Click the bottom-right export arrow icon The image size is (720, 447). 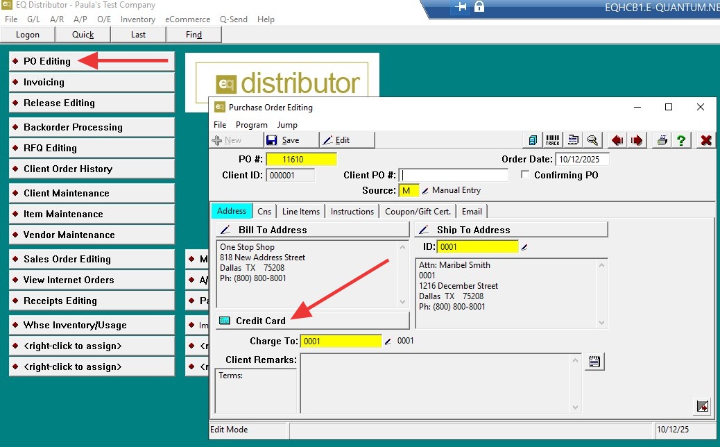(x=703, y=406)
